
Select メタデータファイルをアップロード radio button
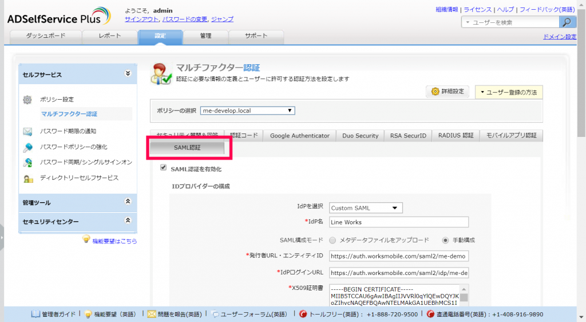click(x=332, y=241)
